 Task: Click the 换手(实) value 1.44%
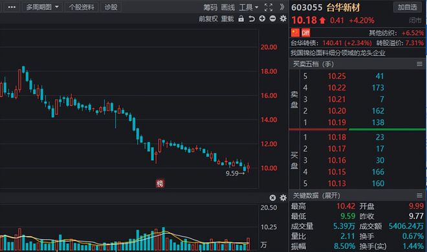click(x=413, y=246)
